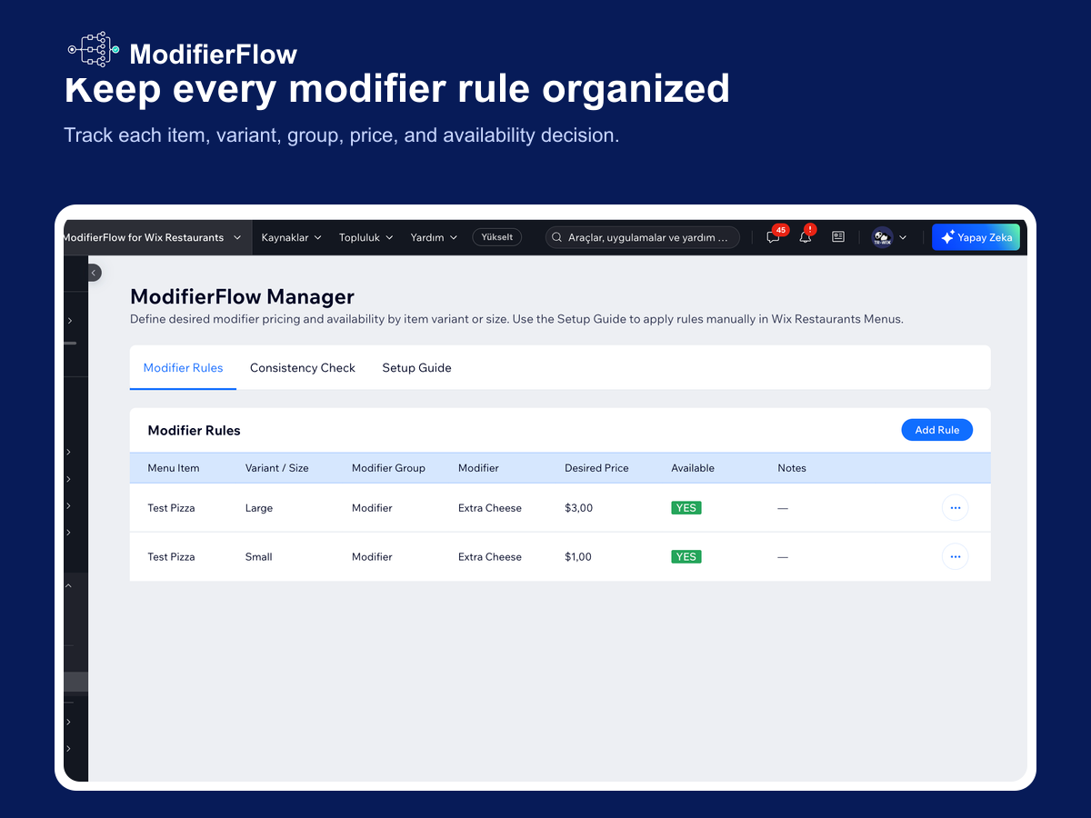This screenshot has width=1091, height=818.
Task: Click the Menu Item column header
Action: coord(174,468)
